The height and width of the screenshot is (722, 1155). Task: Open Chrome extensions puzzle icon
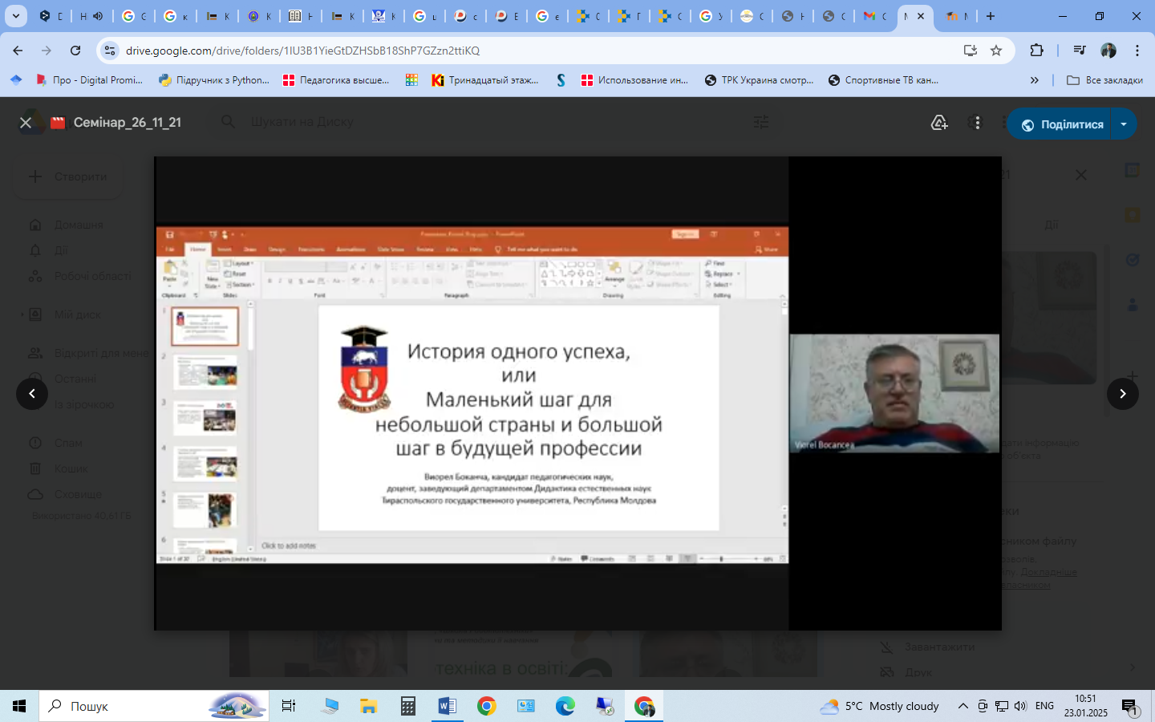[x=1036, y=51]
